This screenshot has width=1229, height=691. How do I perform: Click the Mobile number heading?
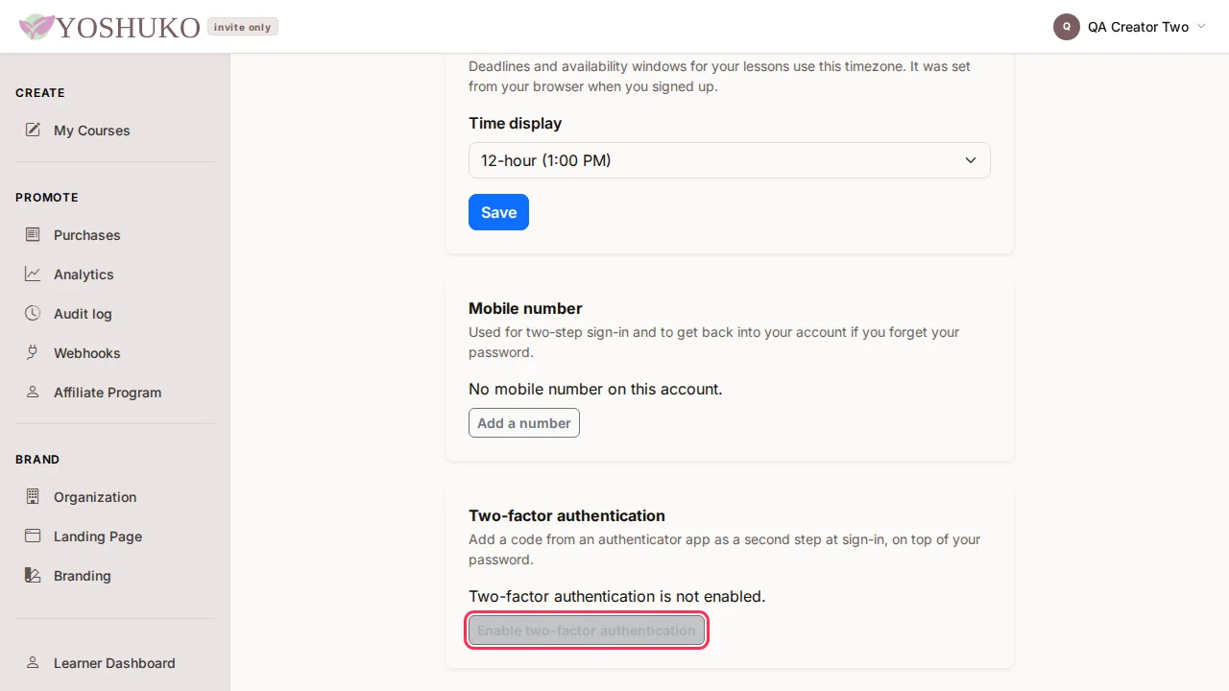coord(525,308)
